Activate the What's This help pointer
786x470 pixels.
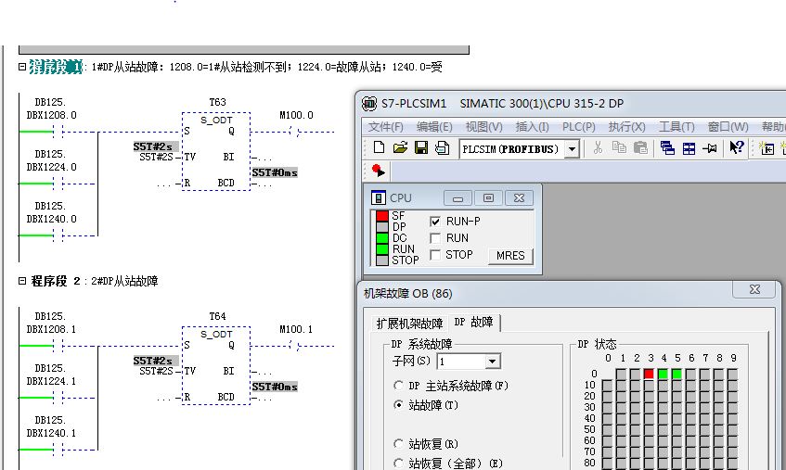point(737,147)
